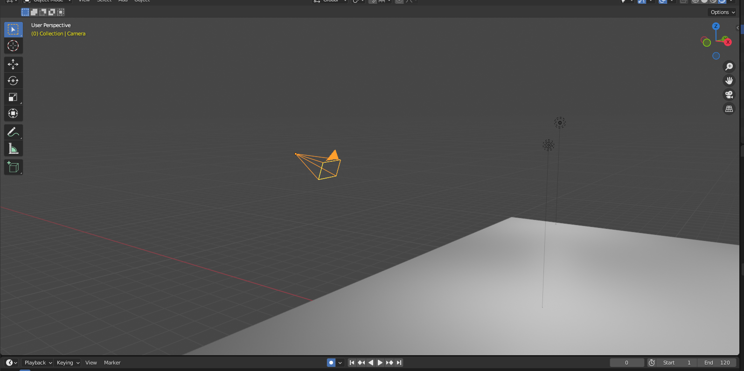Image resolution: width=744 pixels, height=371 pixels.
Task: Choose the Measure ruler tool
Action: click(13, 149)
